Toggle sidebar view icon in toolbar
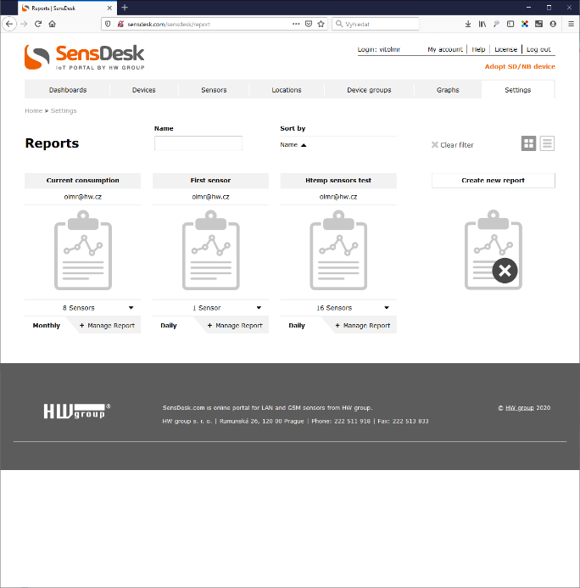This screenshot has width=580, height=588. click(510, 24)
